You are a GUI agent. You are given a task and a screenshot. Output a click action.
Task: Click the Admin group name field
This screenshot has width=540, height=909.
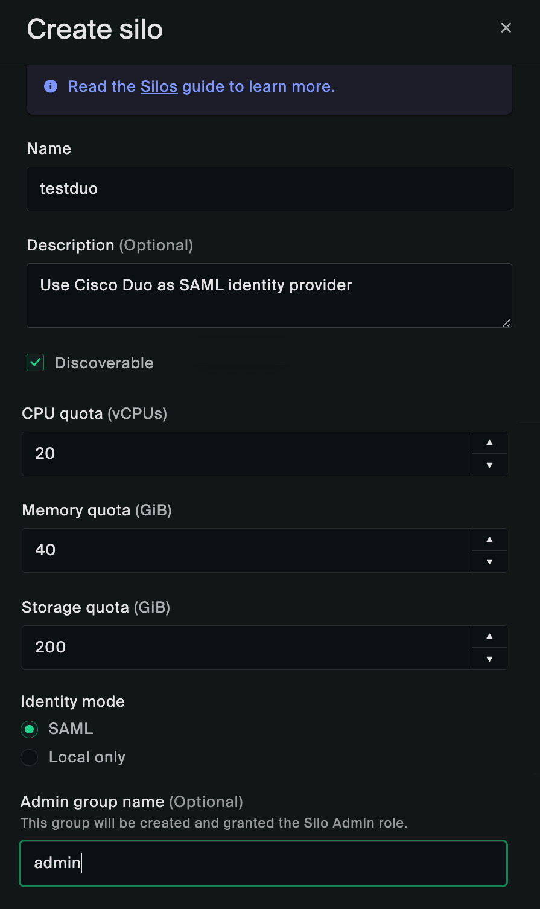[263, 863]
